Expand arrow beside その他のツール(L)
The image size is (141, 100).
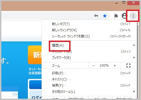134,91
